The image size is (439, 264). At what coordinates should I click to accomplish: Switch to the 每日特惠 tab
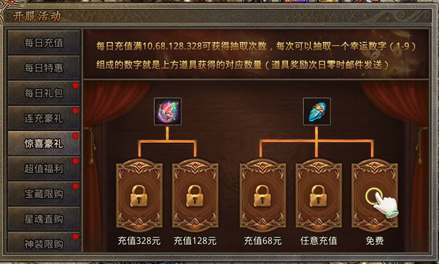tap(44, 68)
